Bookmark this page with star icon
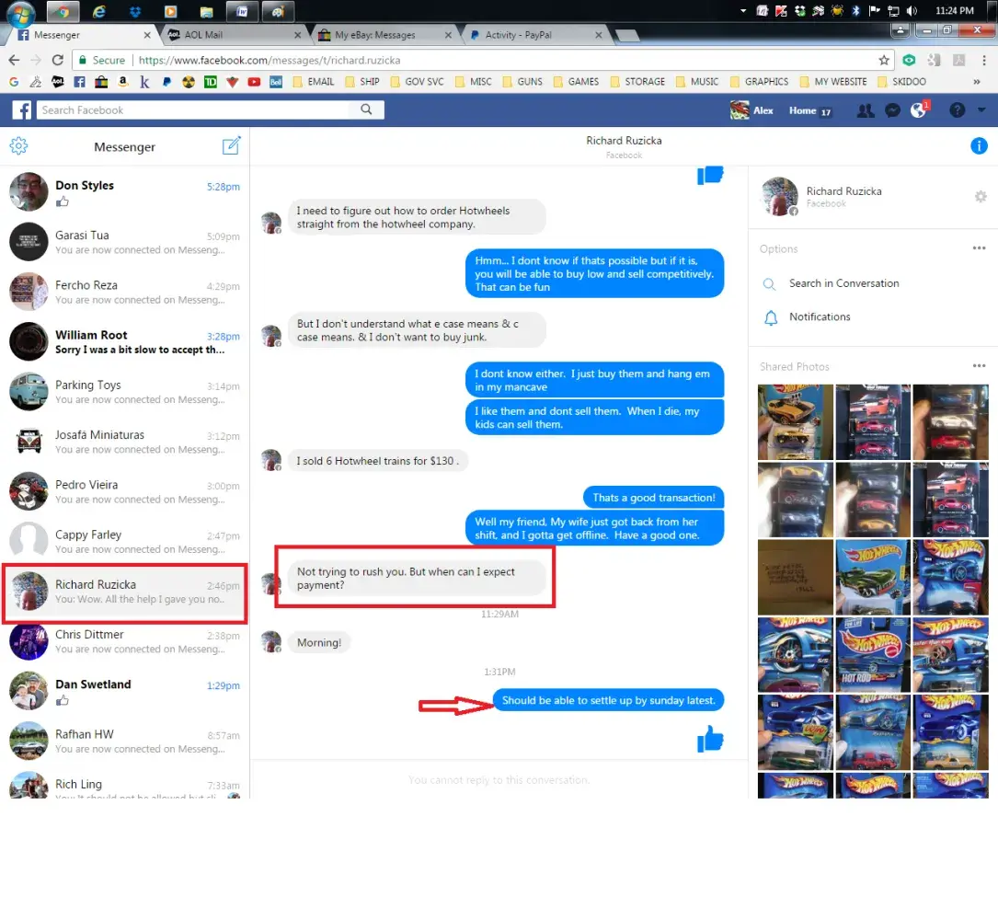The image size is (998, 920). click(x=884, y=60)
